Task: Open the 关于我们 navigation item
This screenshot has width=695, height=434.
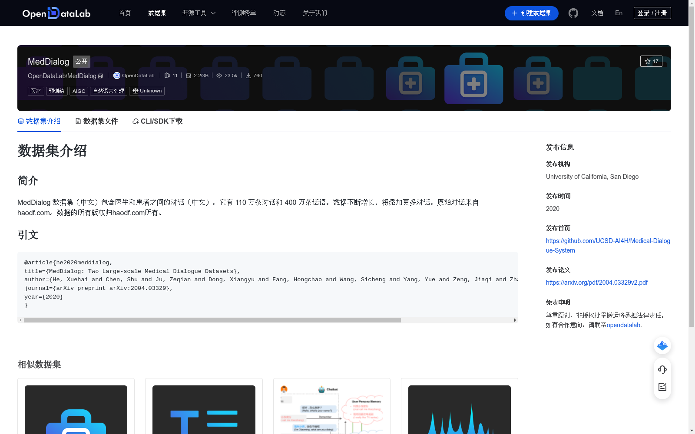Action: (x=315, y=13)
